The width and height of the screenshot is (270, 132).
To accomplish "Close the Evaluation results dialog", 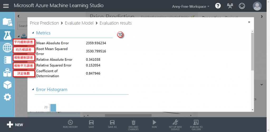I will (x=249, y=22).
